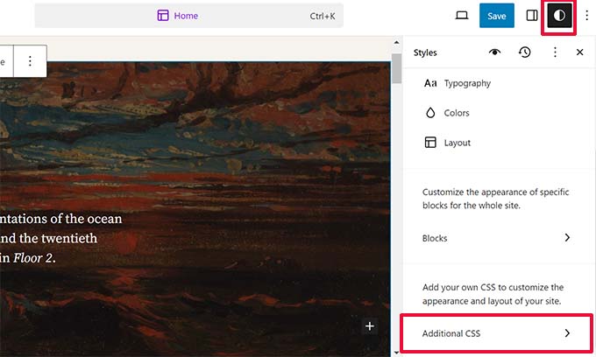Open the top bar Options menu

[x=586, y=16]
